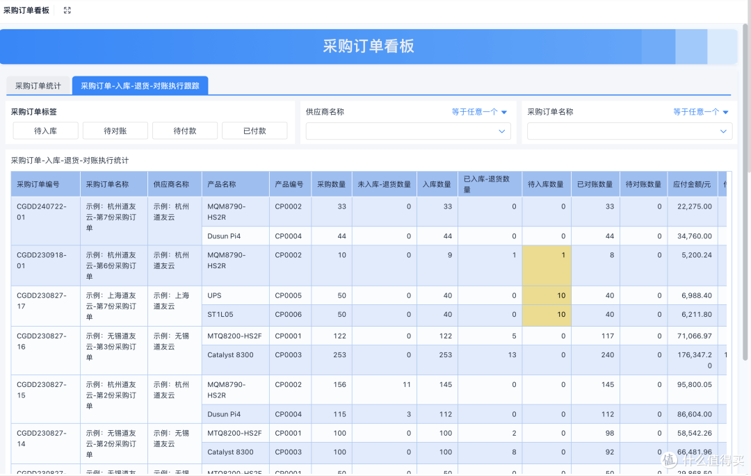751x476 pixels.
Task: Click 供应商名称 table column header
Action: 175,184
